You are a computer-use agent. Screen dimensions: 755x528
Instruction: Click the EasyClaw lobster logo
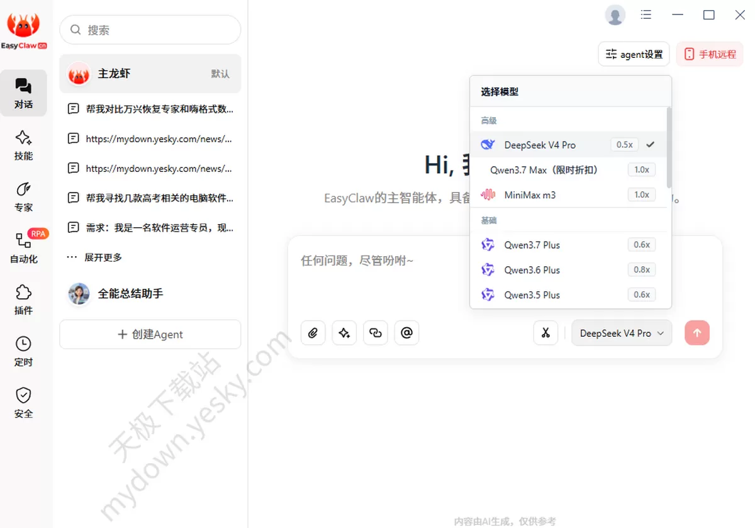[24, 30]
